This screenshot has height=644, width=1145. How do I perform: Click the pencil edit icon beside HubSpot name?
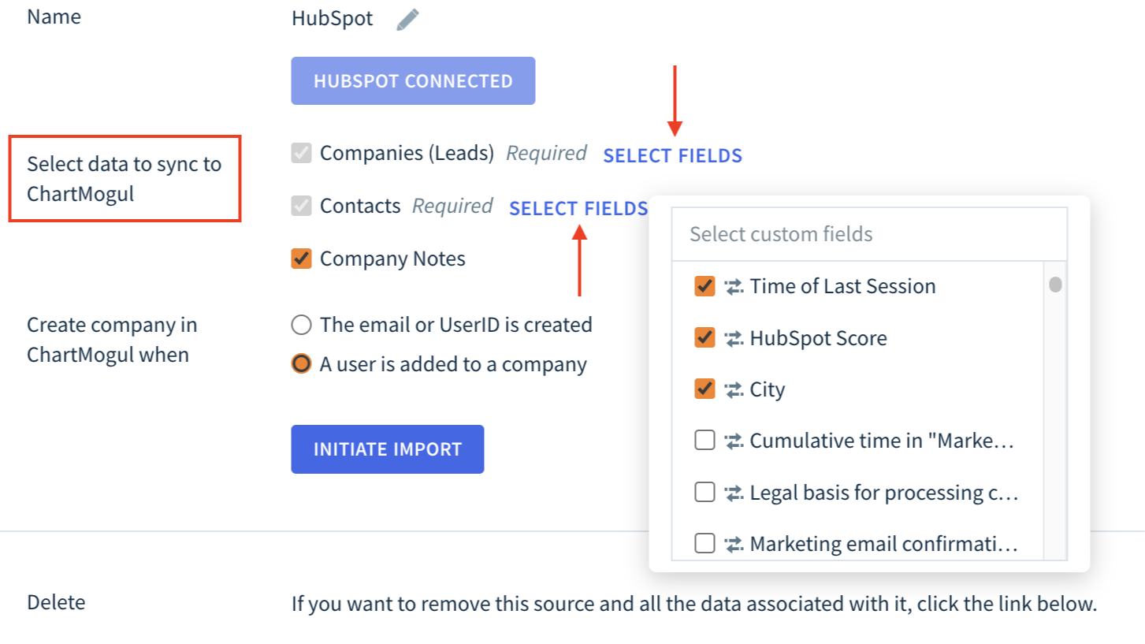pyautogui.click(x=407, y=19)
